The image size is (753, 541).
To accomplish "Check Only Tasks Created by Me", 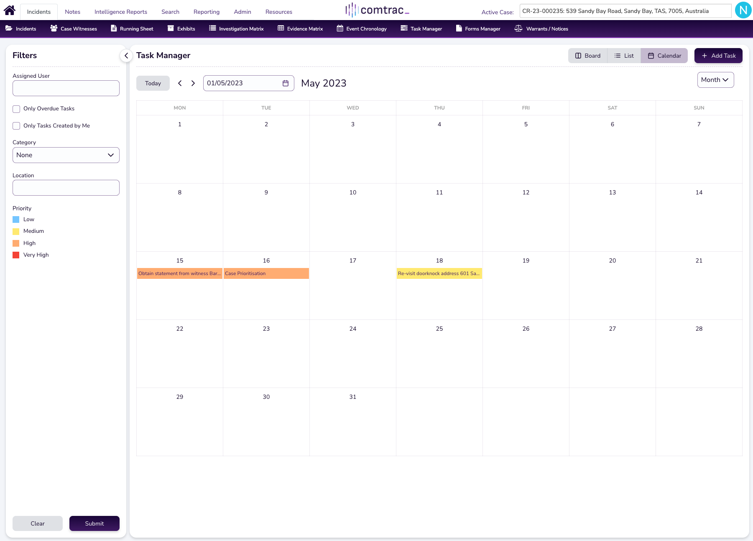I will tap(16, 126).
